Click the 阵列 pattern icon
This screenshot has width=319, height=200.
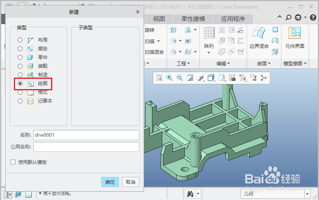(x=209, y=33)
